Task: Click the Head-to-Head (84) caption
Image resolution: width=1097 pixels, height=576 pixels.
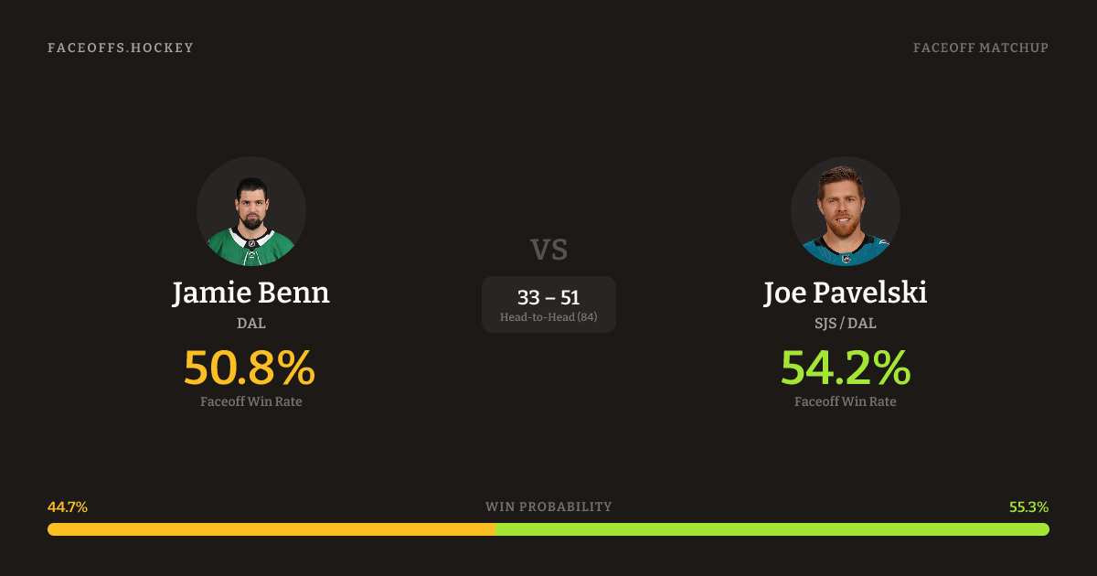Action: [x=548, y=317]
